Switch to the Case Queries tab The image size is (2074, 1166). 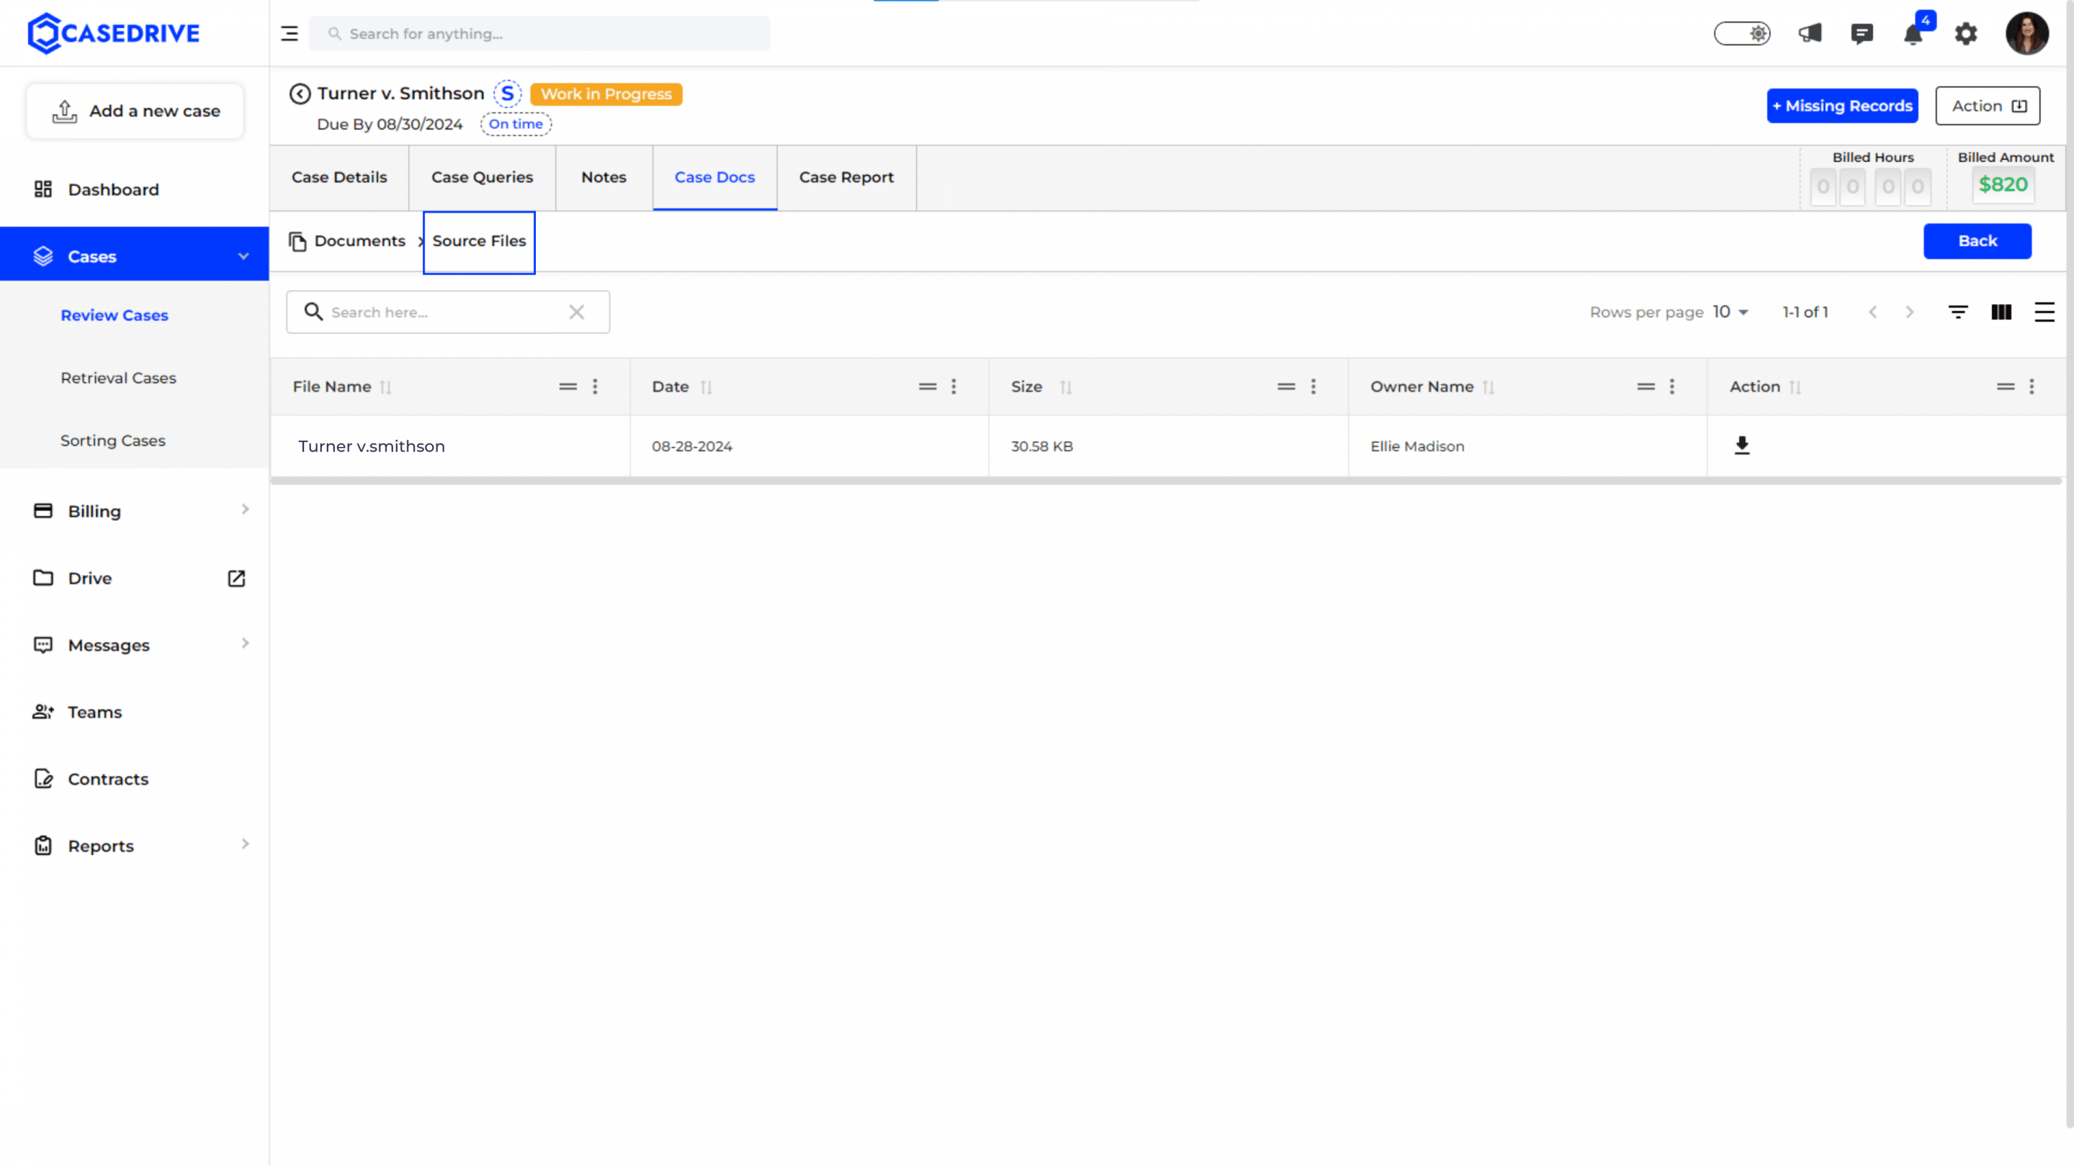click(x=482, y=177)
